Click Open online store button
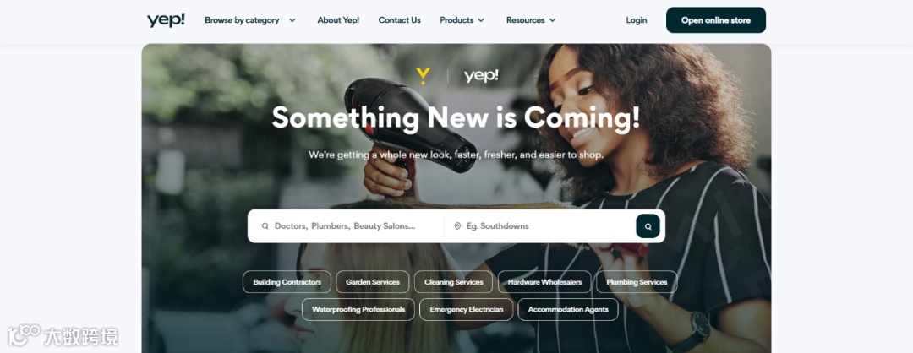The height and width of the screenshot is (353, 913). [716, 20]
